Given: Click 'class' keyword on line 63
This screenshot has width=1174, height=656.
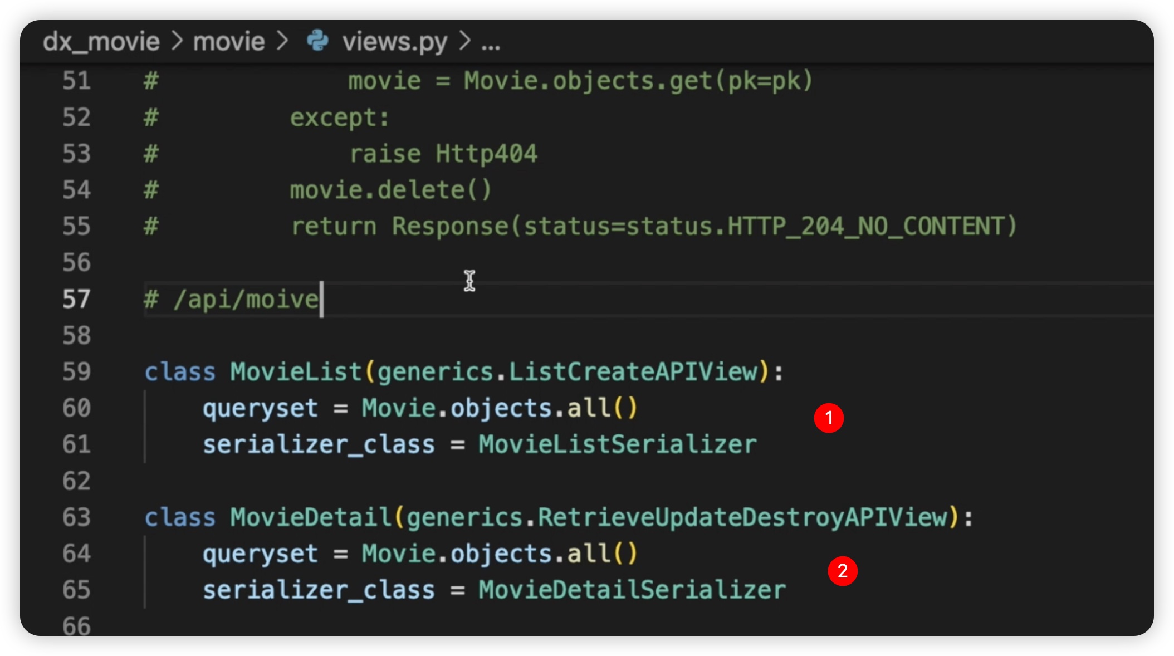Looking at the screenshot, I should tap(180, 517).
